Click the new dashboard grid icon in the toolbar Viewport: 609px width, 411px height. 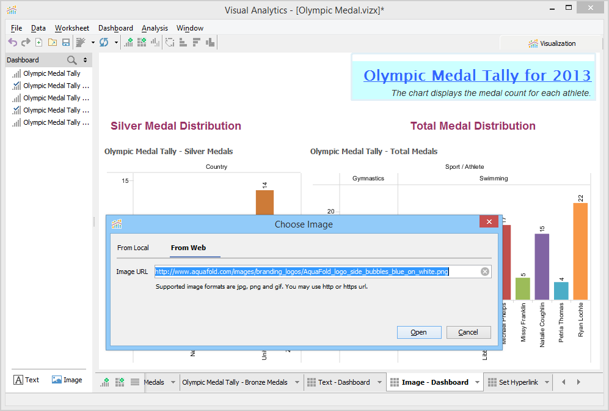click(x=142, y=42)
